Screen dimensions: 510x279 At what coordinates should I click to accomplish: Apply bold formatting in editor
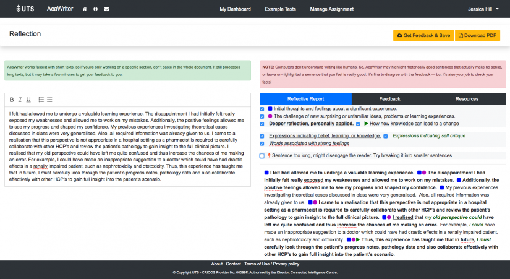12,100
